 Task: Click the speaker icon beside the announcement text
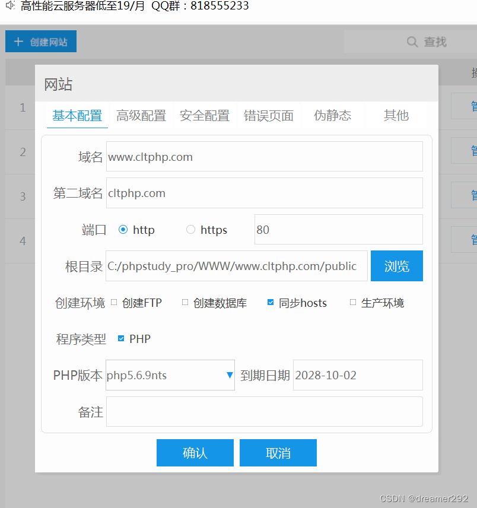pos(8,7)
